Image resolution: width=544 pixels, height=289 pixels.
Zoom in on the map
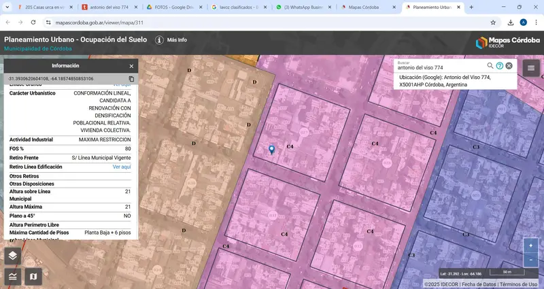click(x=530, y=245)
